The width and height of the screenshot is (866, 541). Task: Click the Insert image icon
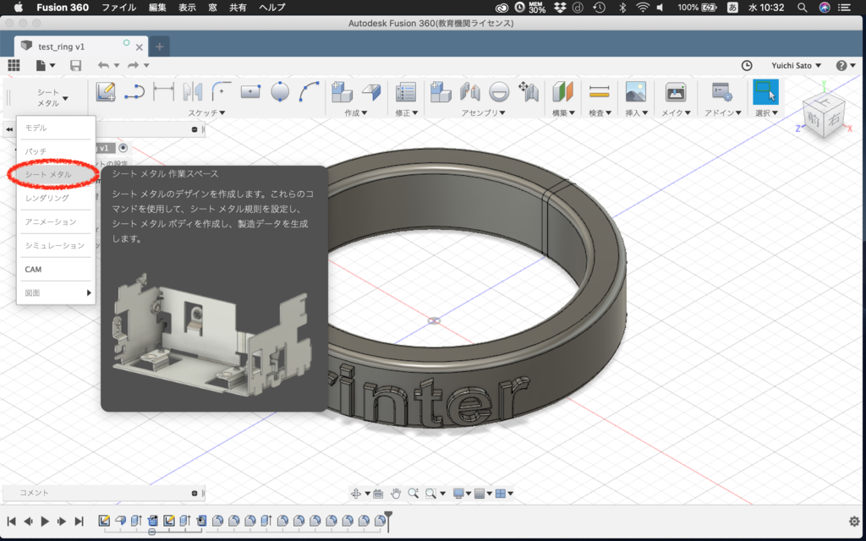636,91
